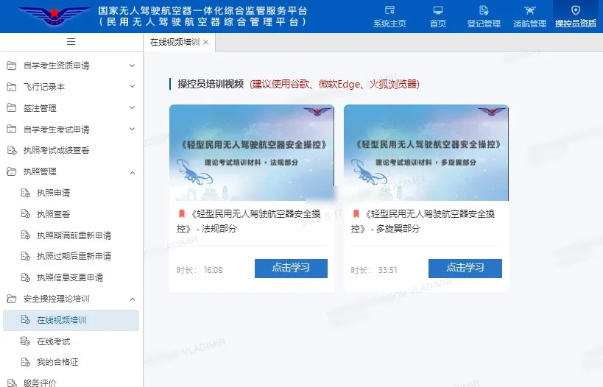Close the 在线视频培训 tab
Image resolution: width=603 pixels, height=387 pixels.
[x=206, y=42]
